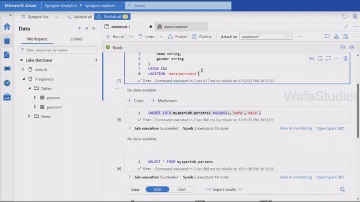Viewport: 360px width, 202px height.
Task: Switch results view to Table
Action: [x=157, y=190]
